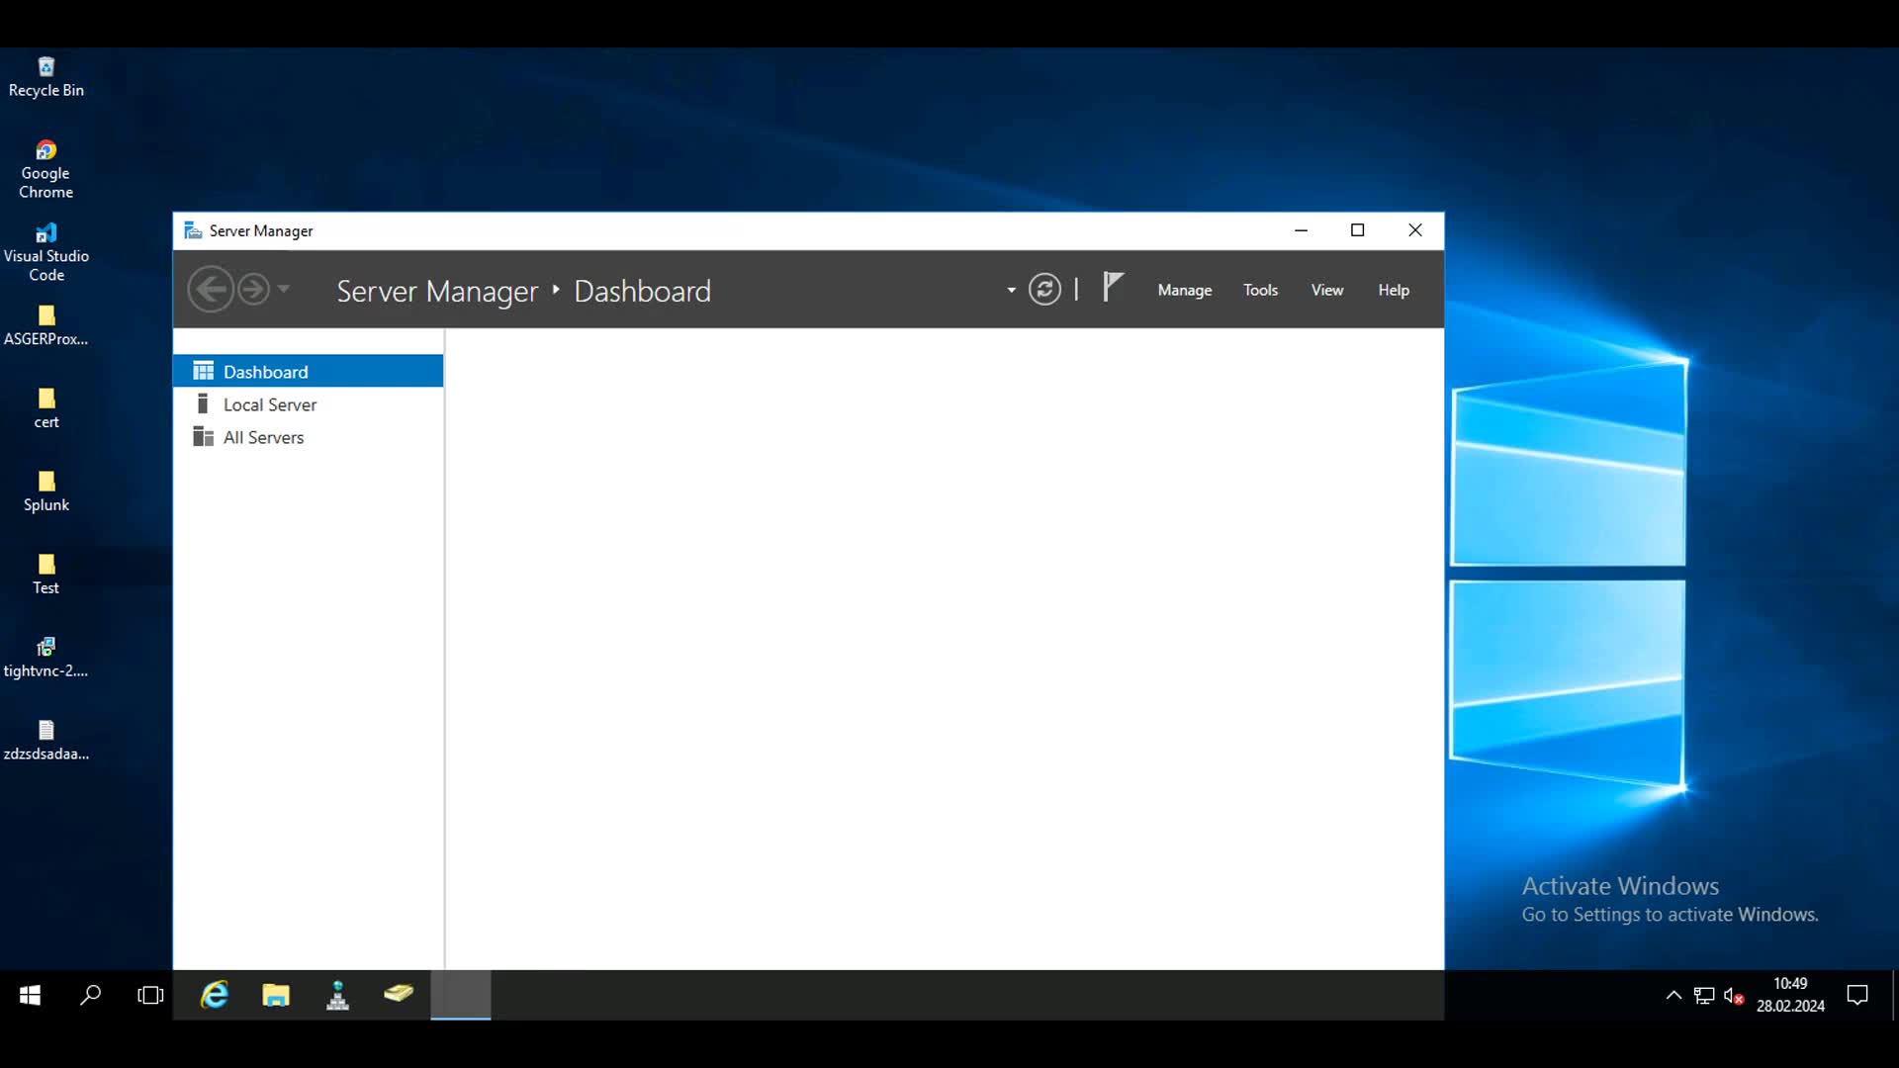
Task: Open the View menu
Action: [x=1326, y=290]
